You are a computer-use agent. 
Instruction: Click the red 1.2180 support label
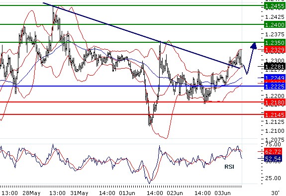(275, 102)
